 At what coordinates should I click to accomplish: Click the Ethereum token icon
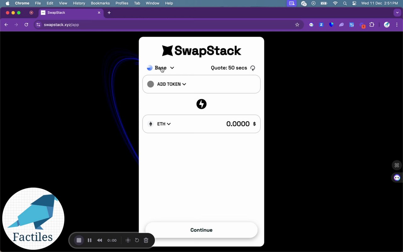pos(150,124)
